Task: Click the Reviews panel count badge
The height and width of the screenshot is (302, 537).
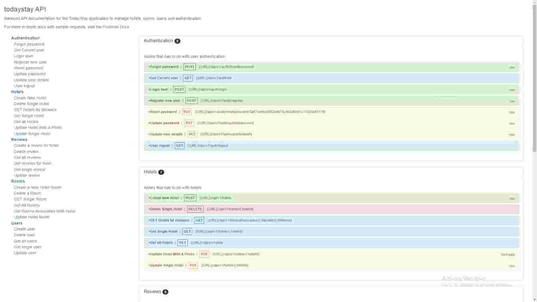Action: [165, 292]
